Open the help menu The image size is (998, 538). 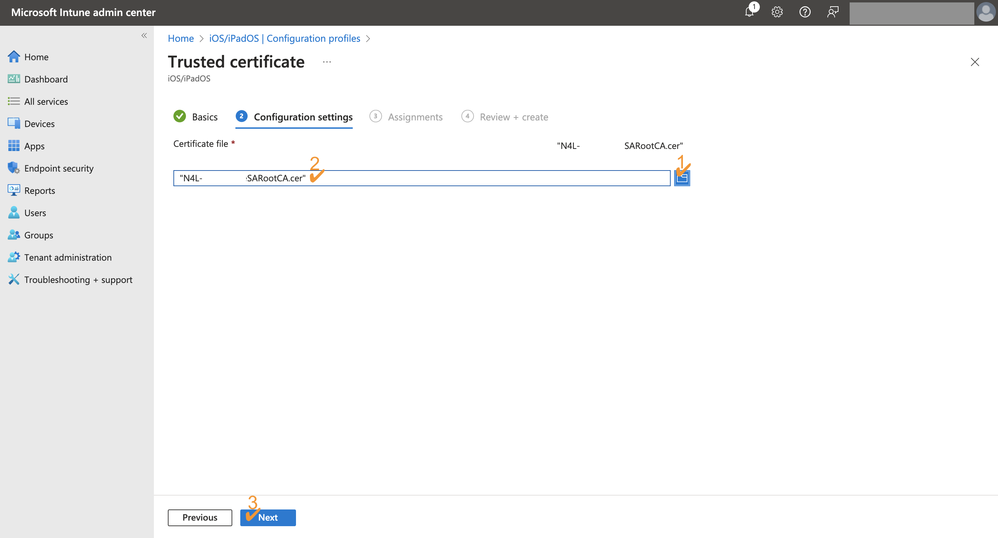(805, 12)
